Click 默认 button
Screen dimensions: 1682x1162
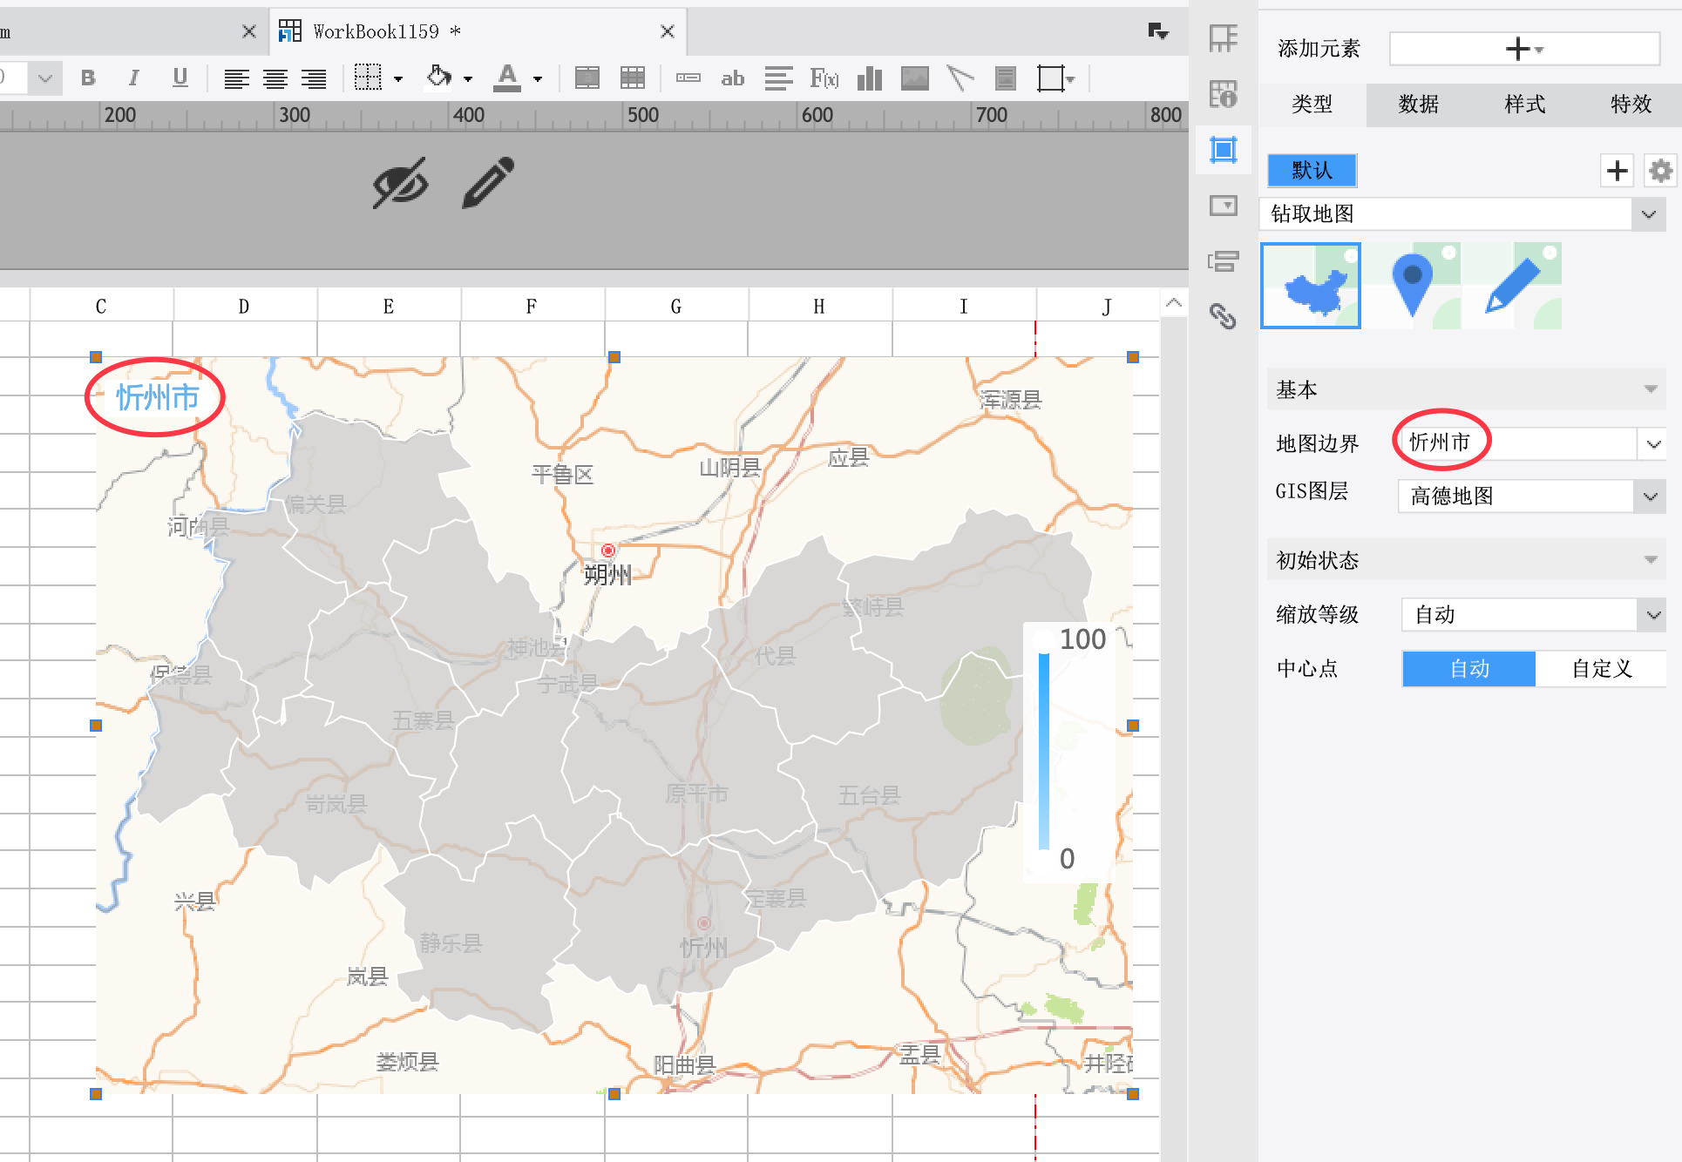pos(1312,171)
